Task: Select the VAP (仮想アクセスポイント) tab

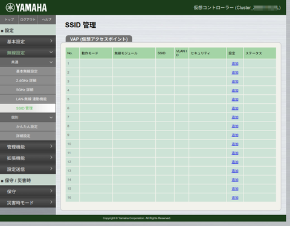Action: 99,39
